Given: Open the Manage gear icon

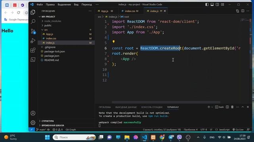Looking at the screenshot, I should (33, 123).
